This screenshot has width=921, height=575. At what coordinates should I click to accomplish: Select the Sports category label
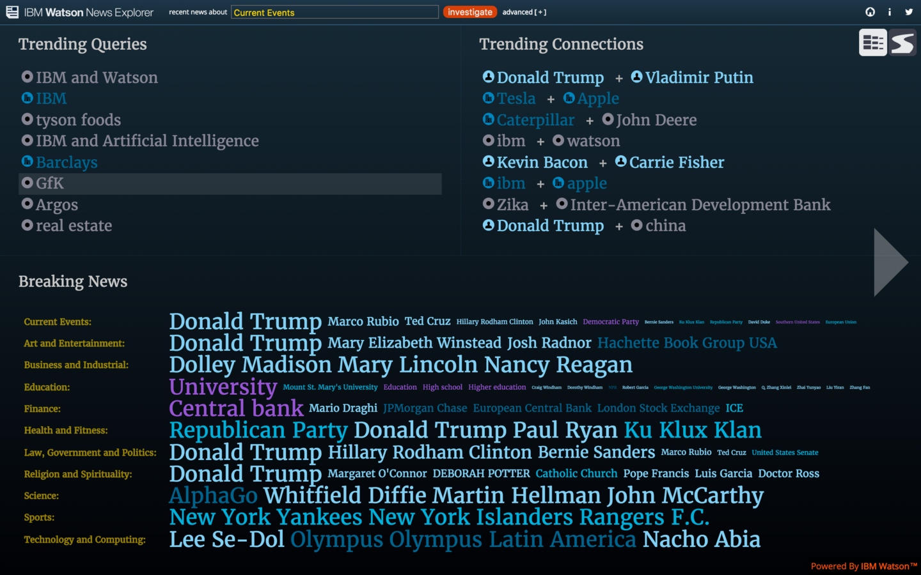pos(39,517)
